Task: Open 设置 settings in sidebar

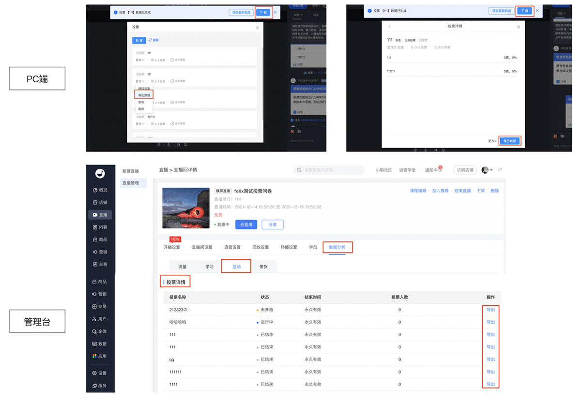Action: (99, 373)
